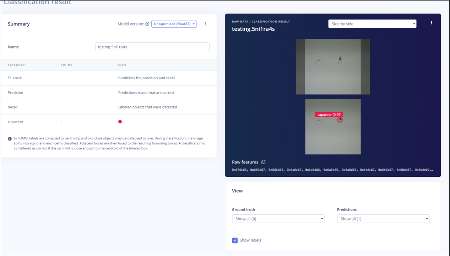
Task: Click the Name input field testing.5ni1ra4s
Action: coord(152,47)
